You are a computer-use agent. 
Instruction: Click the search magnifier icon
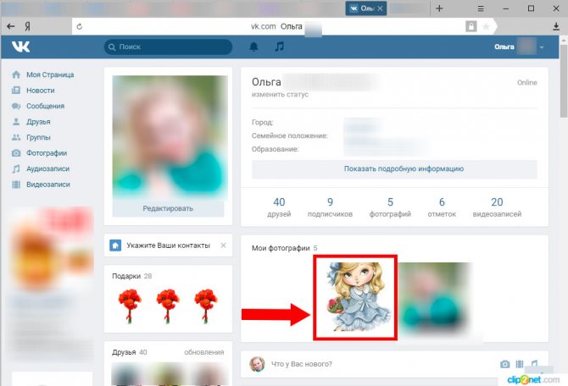pos(112,47)
